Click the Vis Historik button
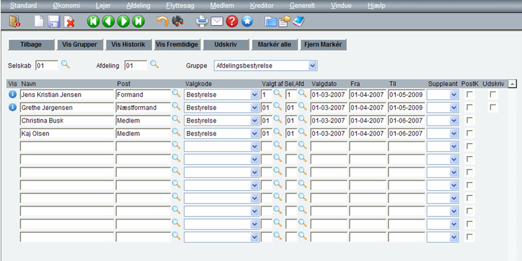Screen dimensions: 522x261 coord(129,44)
